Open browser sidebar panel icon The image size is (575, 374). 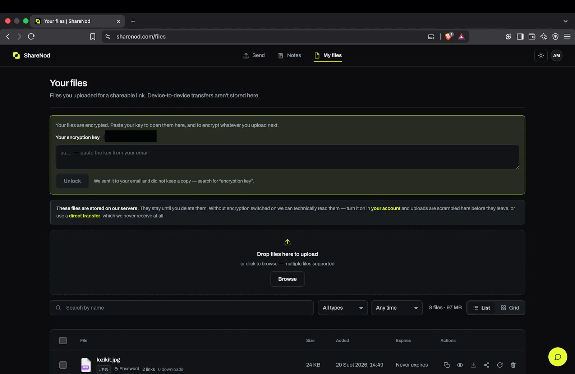(x=520, y=36)
